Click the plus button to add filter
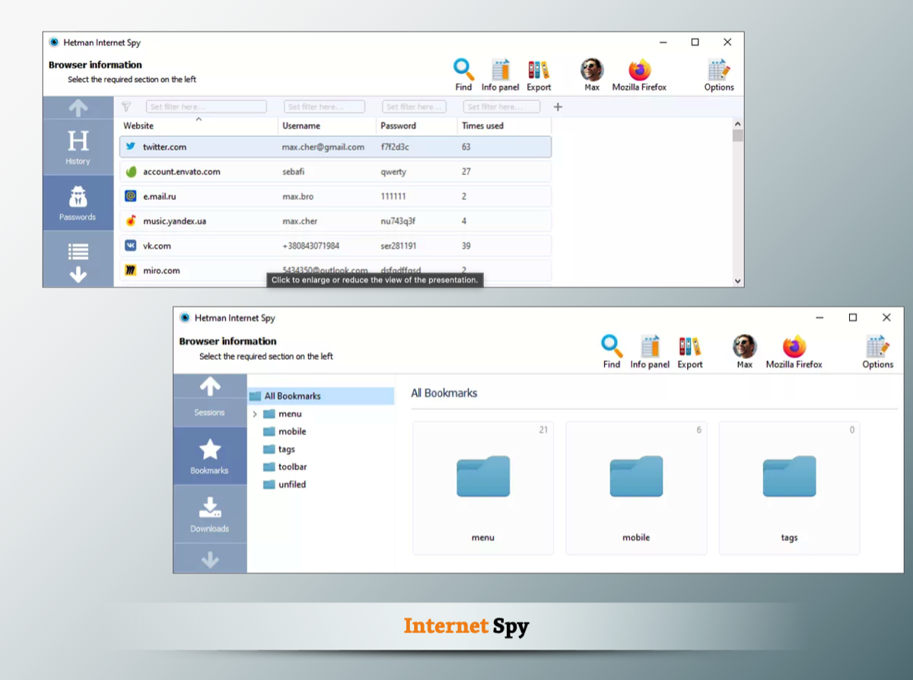Viewport: 913px width, 680px height. (x=558, y=107)
